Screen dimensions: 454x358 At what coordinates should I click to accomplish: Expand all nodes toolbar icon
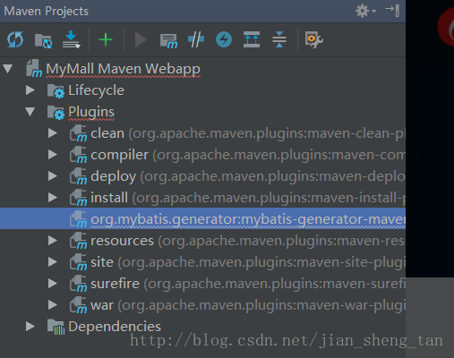pos(252,39)
